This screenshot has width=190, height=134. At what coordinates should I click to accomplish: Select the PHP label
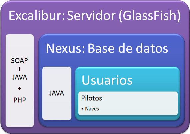(x=20, y=100)
